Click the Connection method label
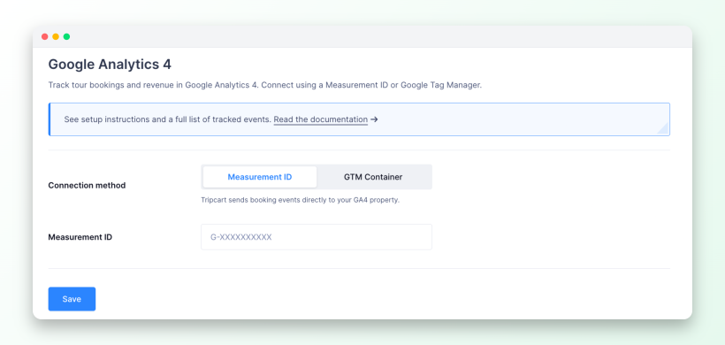The image size is (725, 345). click(x=87, y=186)
